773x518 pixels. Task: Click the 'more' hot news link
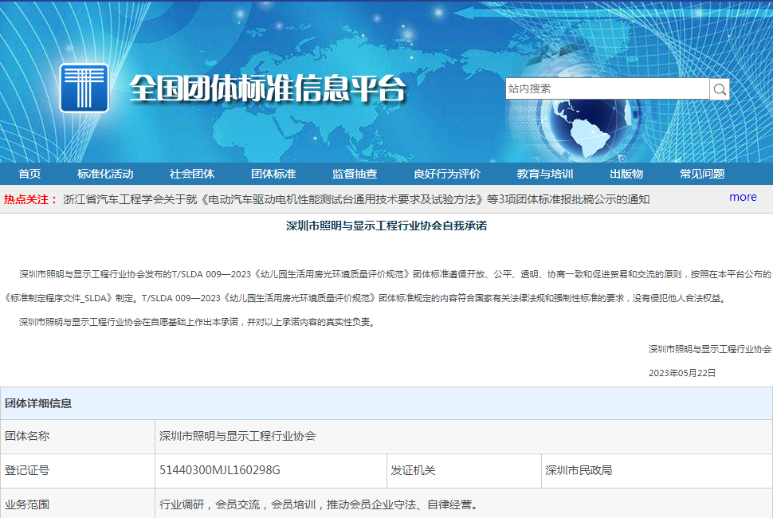(x=743, y=197)
